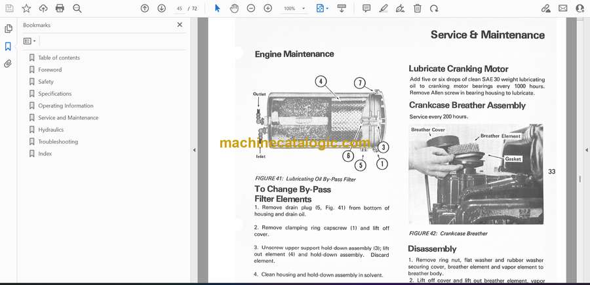Viewport: 590px width, 285px height.
Task: Jump to the Foreword bookmark
Action: click(50, 69)
